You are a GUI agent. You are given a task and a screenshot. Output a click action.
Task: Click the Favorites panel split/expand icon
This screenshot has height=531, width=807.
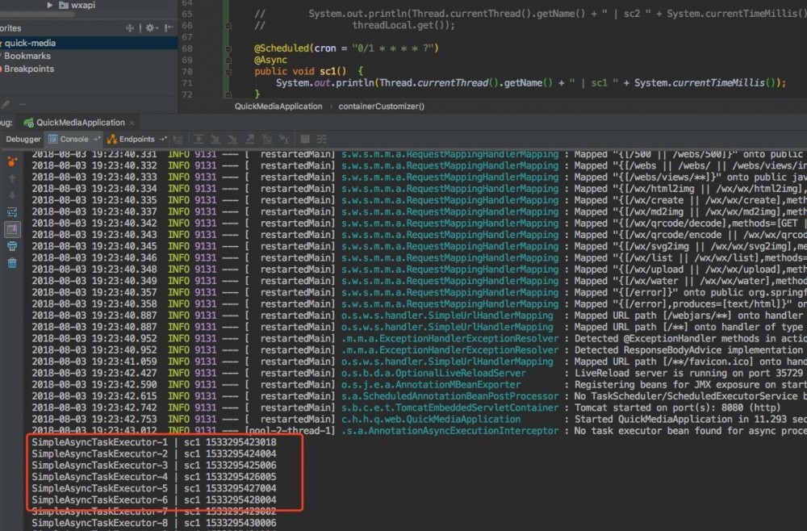(x=131, y=27)
